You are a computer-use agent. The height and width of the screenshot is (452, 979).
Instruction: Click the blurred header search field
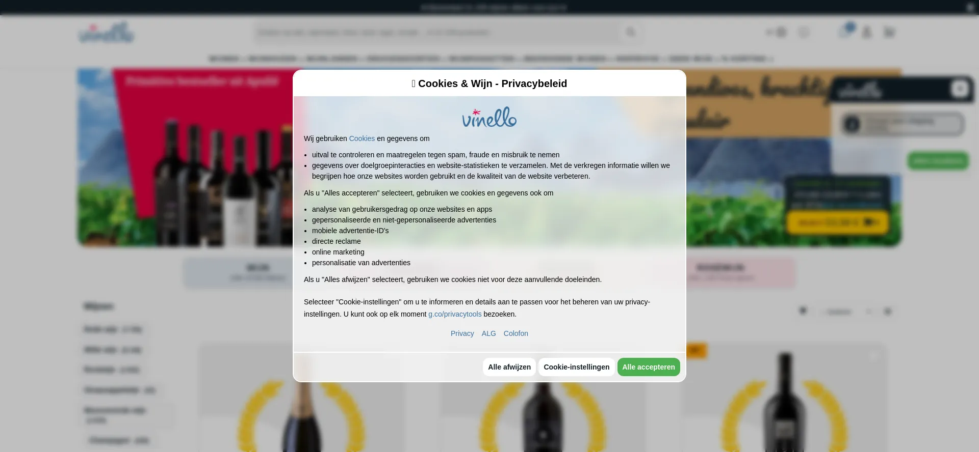[437, 33]
